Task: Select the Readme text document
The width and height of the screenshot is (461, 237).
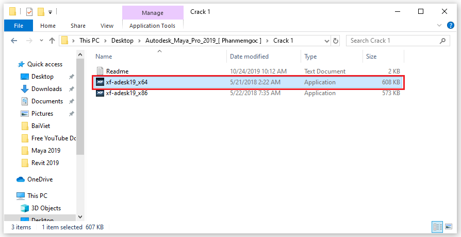Action: pyautogui.click(x=117, y=71)
